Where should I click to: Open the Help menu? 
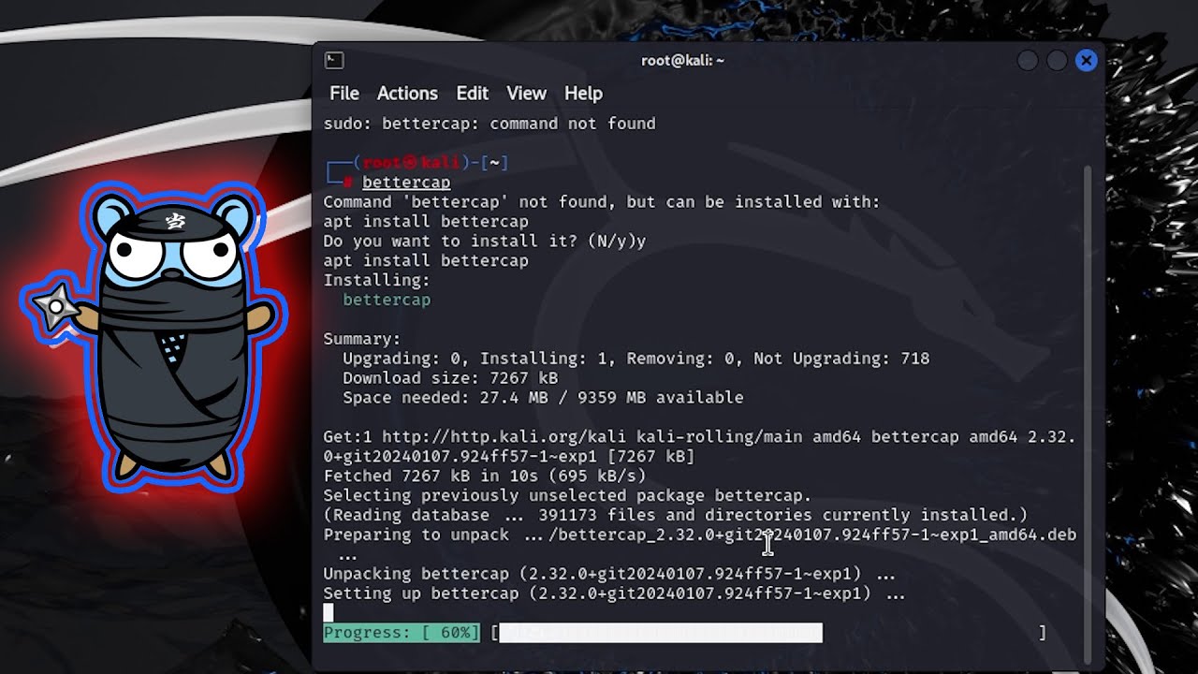[x=583, y=94]
